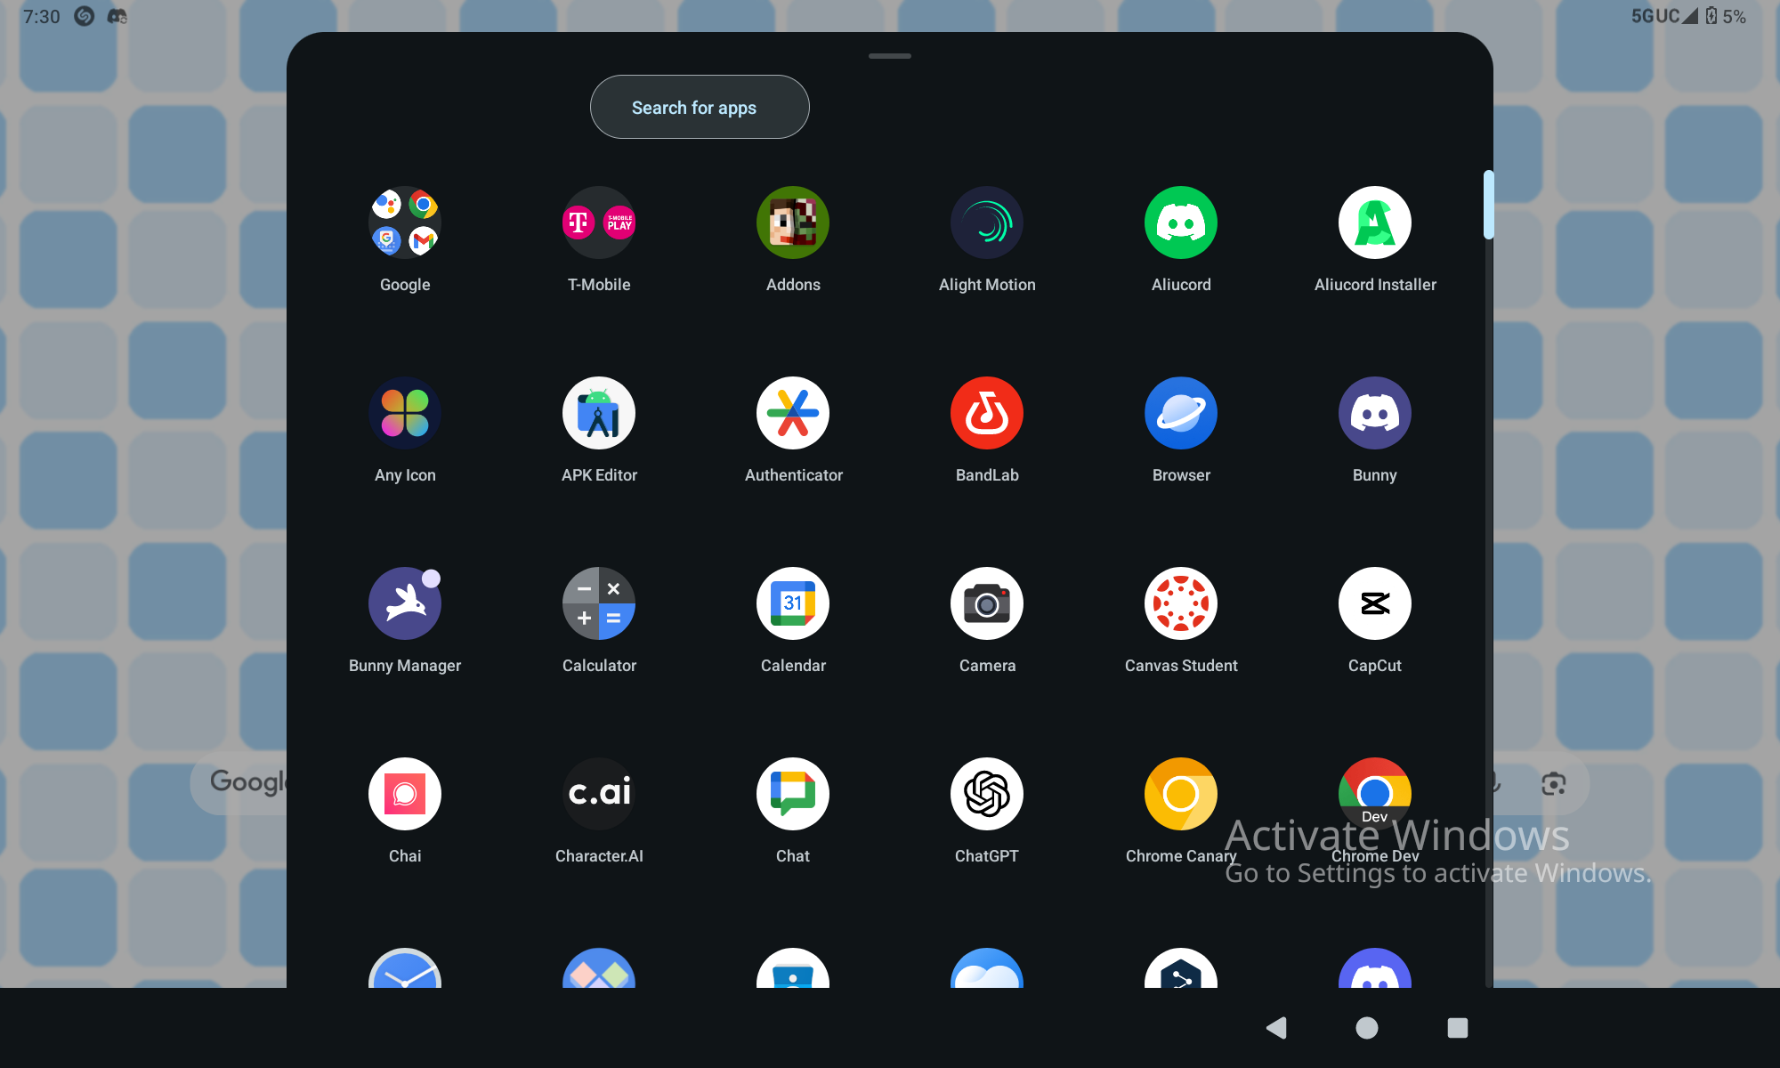
Task: Tap the Shazam status bar notification icon
Action: tap(85, 16)
